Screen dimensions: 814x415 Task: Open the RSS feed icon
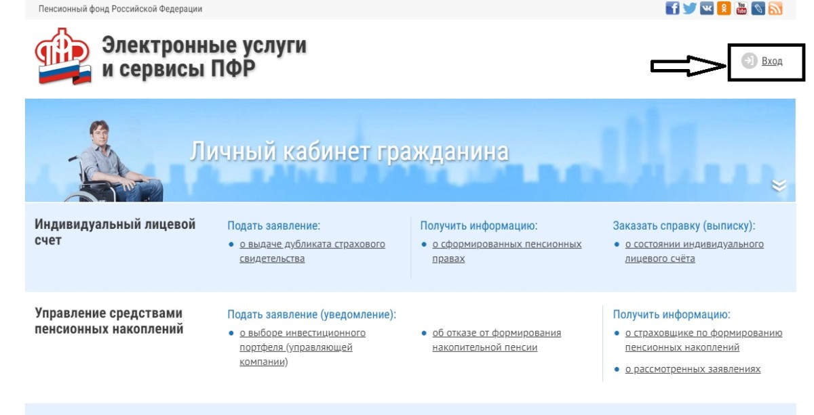[x=776, y=8]
